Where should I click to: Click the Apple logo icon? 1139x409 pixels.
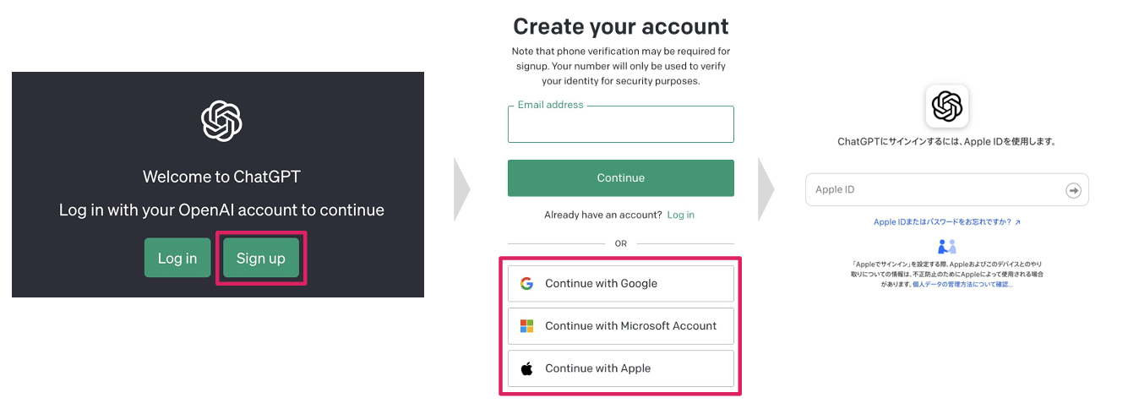[526, 368]
